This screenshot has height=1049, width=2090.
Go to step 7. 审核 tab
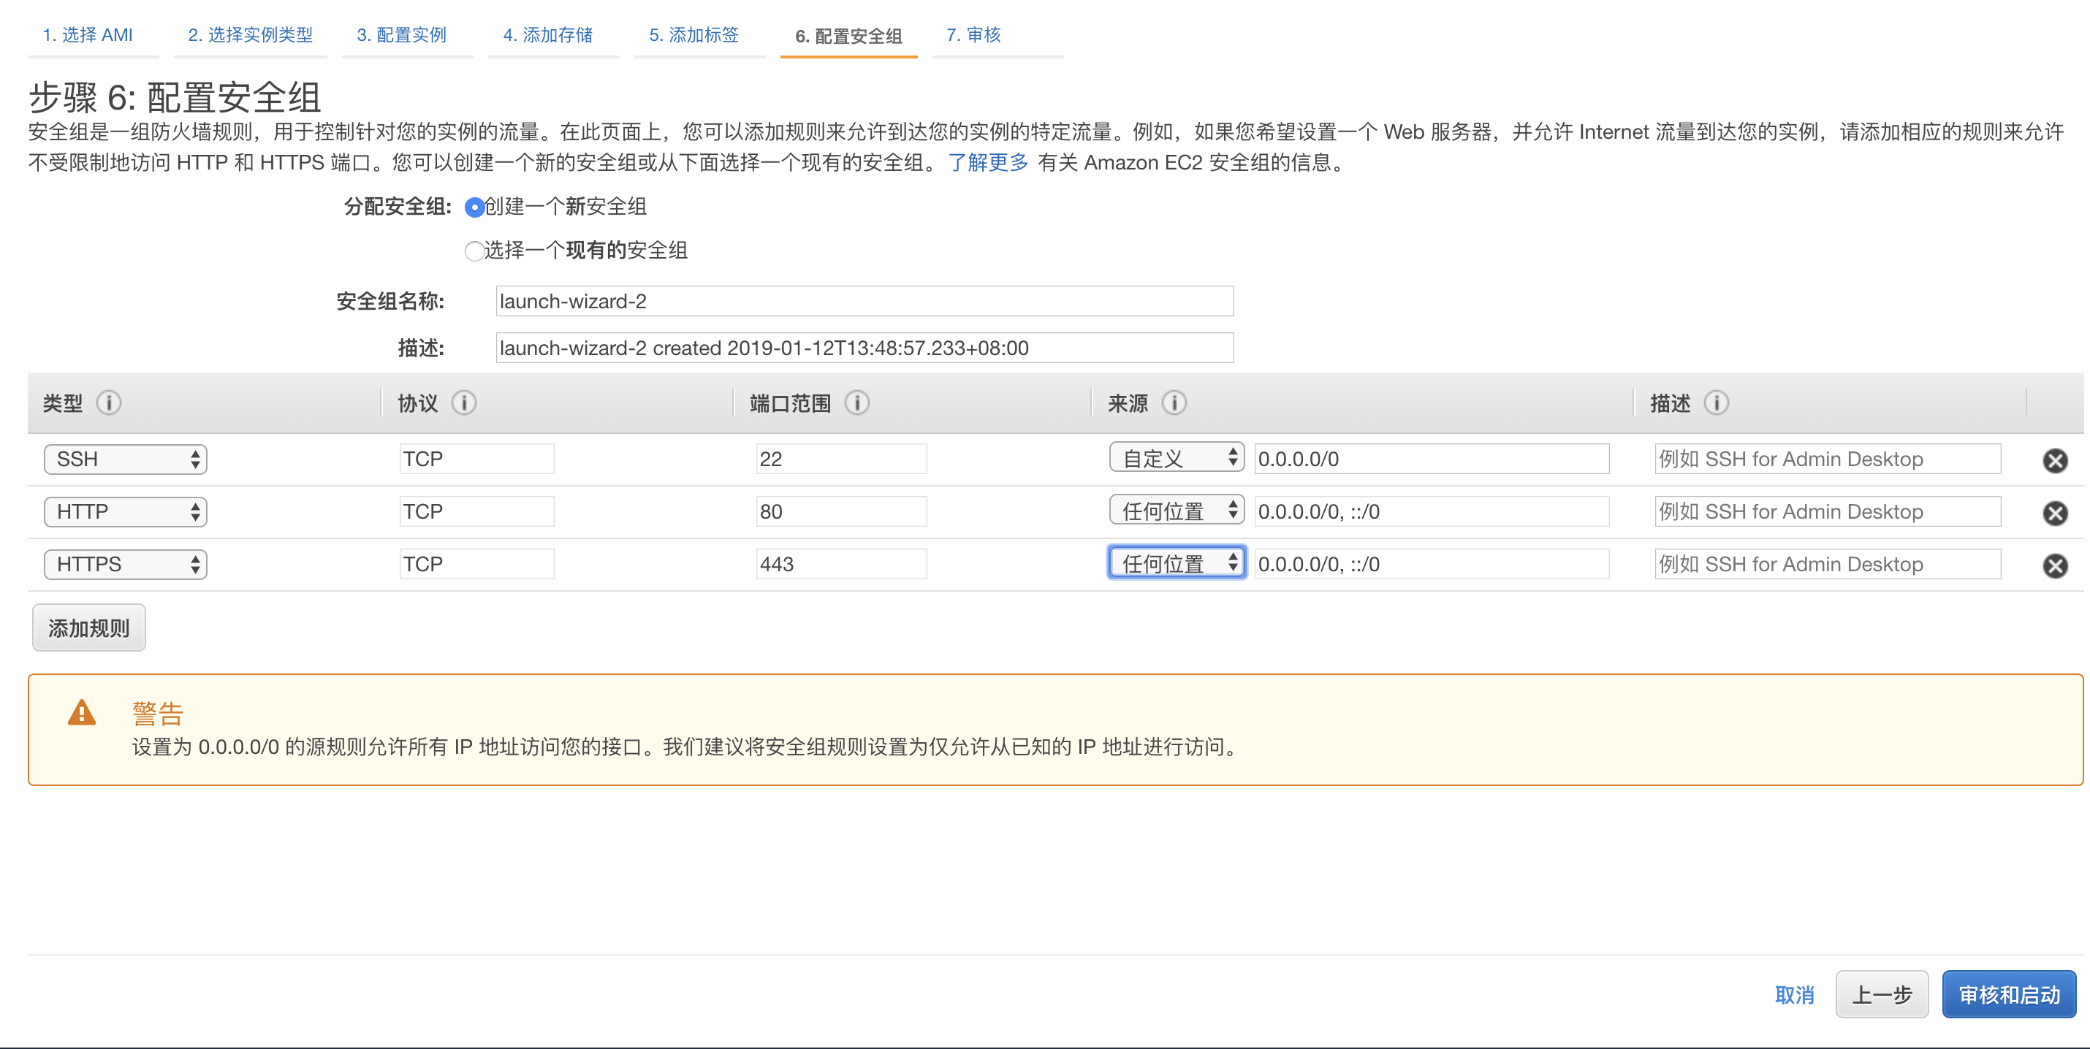[x=973, y=35]
